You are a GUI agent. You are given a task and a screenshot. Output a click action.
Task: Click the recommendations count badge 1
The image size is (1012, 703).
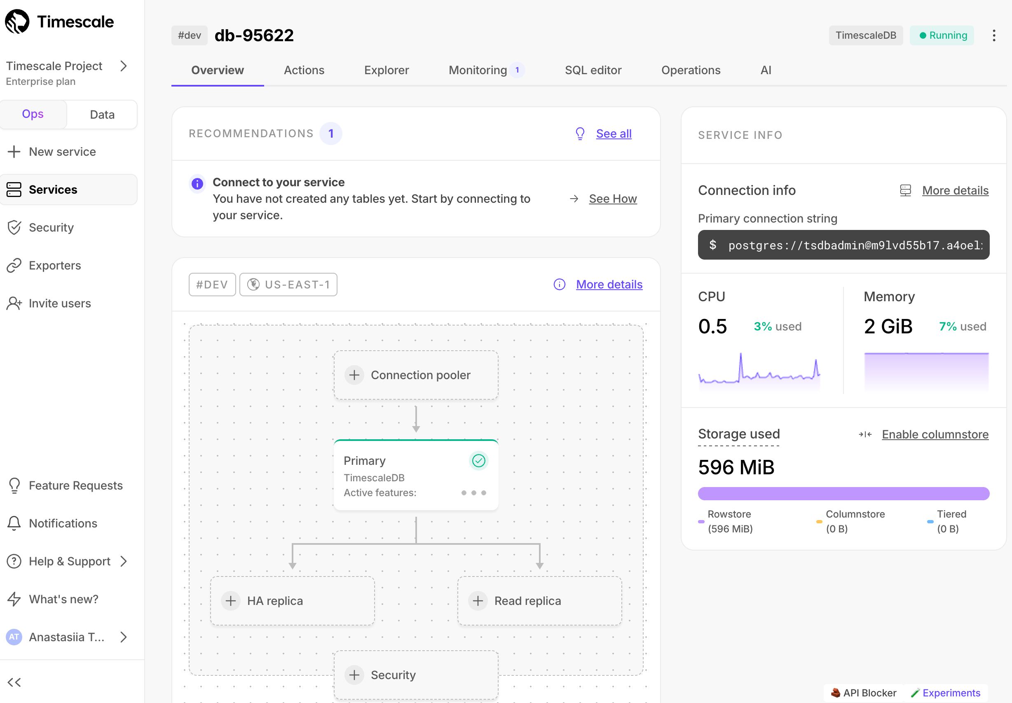pyautogui.click(x=331, y=134)
